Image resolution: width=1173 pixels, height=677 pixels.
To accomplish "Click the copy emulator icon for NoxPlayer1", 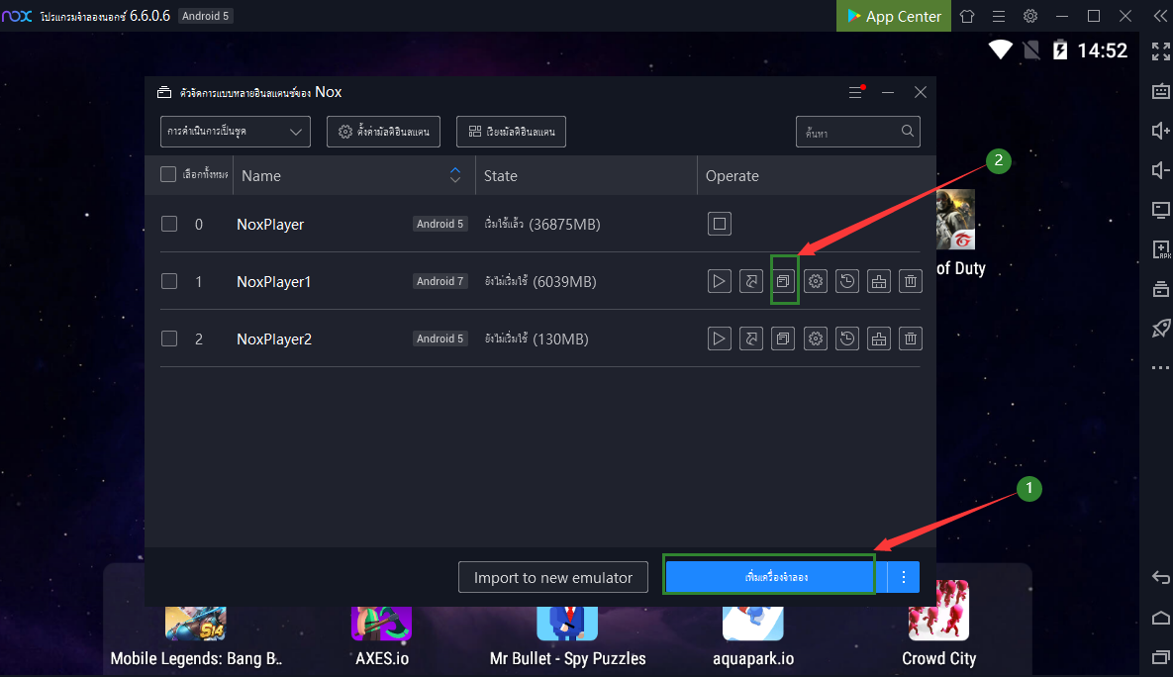I will click(x=783, y=282).
